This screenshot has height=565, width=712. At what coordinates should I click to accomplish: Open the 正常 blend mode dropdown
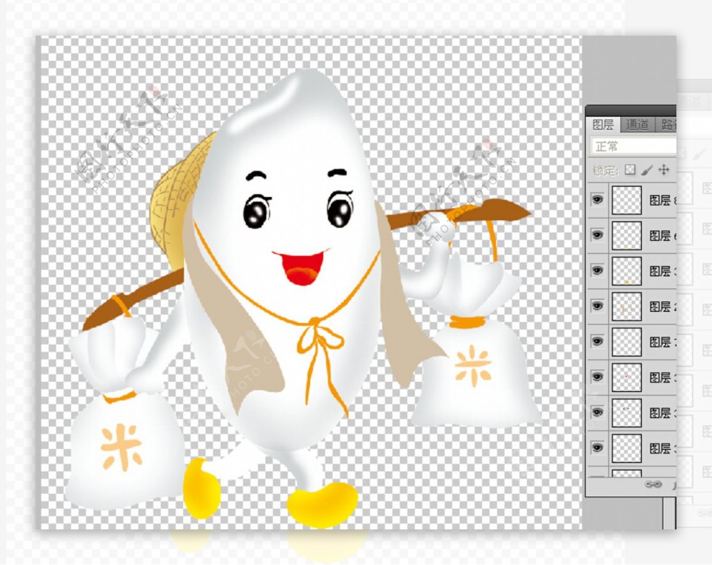coord(633,146)
